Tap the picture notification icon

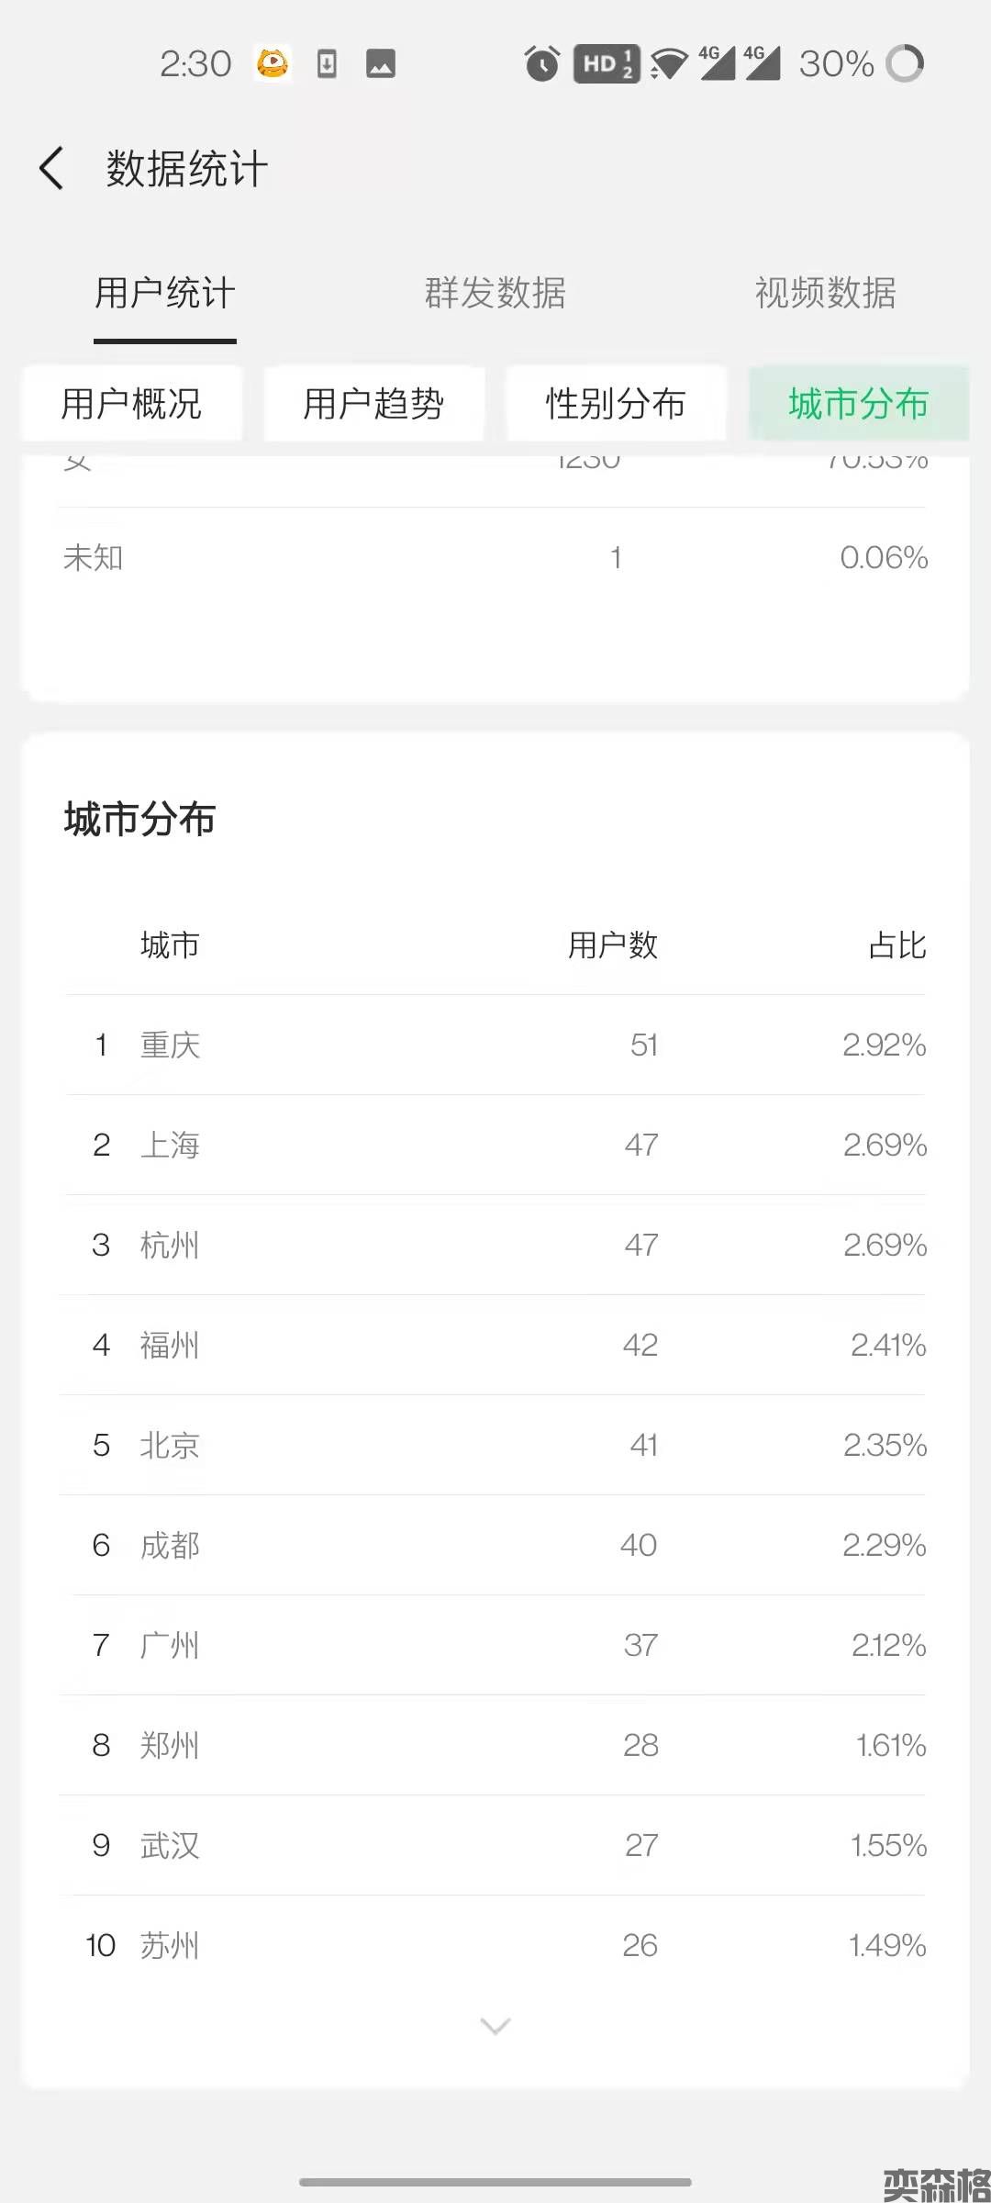point(380,63)
